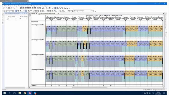Open the Инструменты menu
The height and width of the screenshot is (95, 169).
pyautogui.click(x=35, y=6)
